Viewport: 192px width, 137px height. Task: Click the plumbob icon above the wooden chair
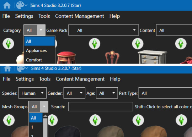95,44
